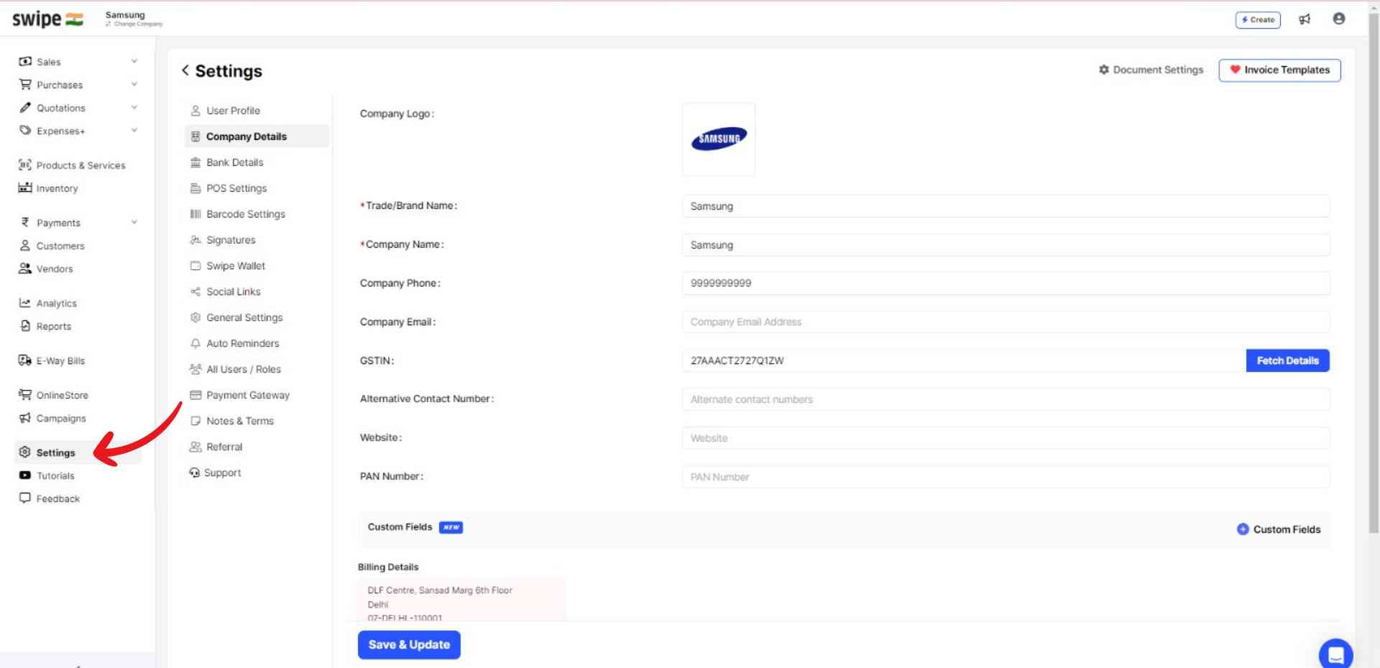Image resolution: width=1380 pixels, height=668 pixels.
Task: Click the Expenses+ tag icon
Action: click(25, 131)
